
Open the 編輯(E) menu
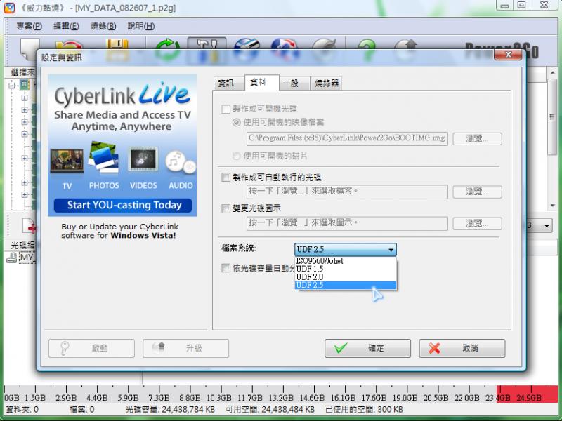click(66, 26)
